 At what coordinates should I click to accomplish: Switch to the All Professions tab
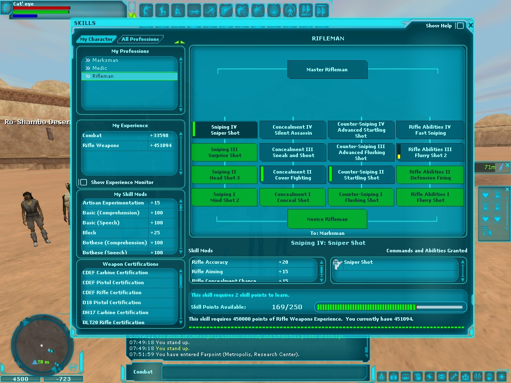click(140, 39)
